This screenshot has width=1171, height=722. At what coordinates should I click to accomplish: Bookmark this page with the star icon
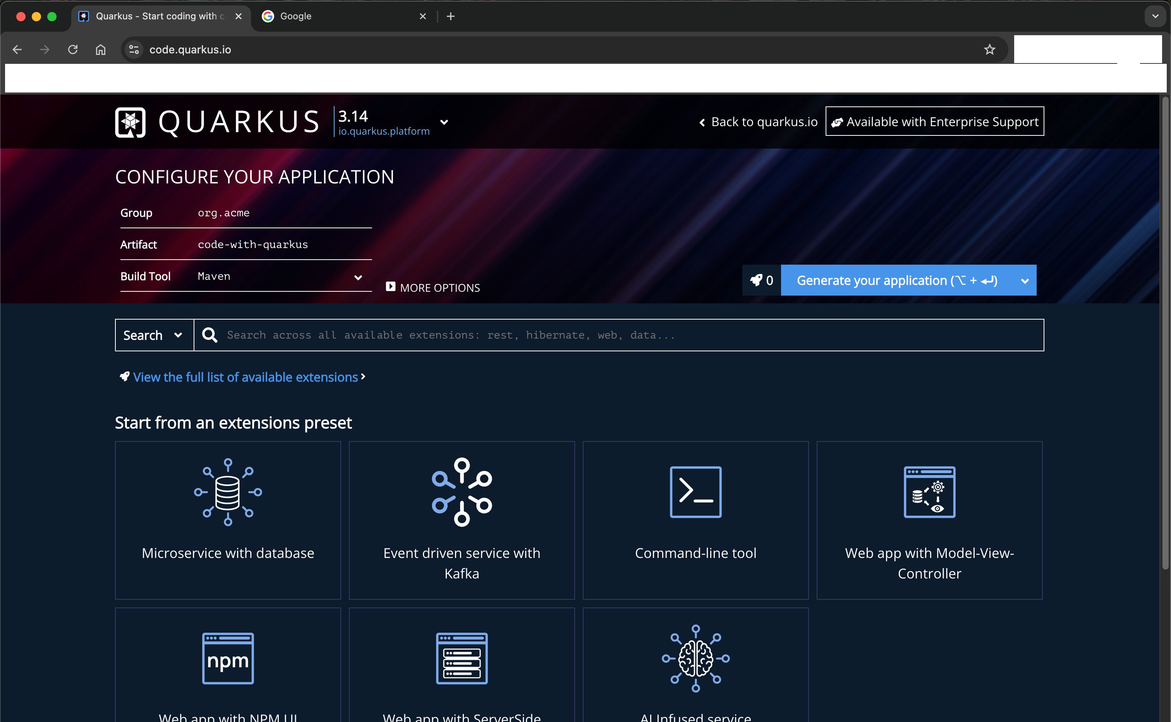click(x=989, y=50)
